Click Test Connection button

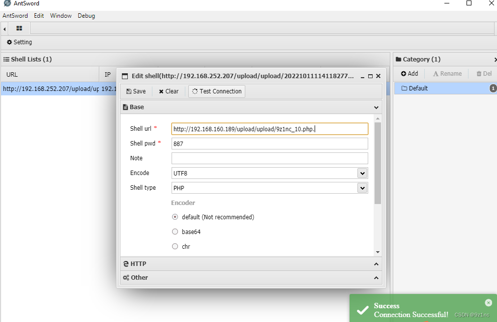click(217, 91)
